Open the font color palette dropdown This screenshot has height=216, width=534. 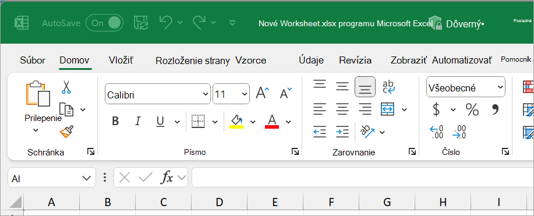pos(288,122)
